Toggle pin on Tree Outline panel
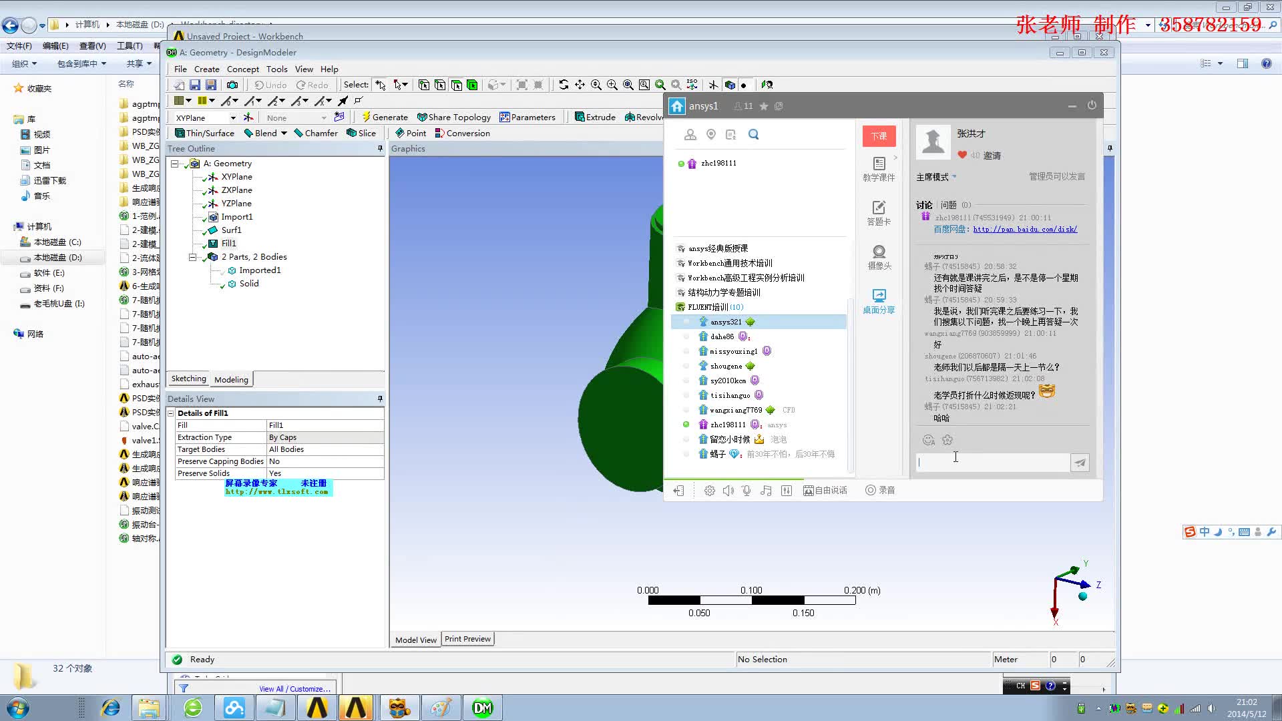Image resolution: width=1282 pixels, height=721 pixels. [380, 148]
